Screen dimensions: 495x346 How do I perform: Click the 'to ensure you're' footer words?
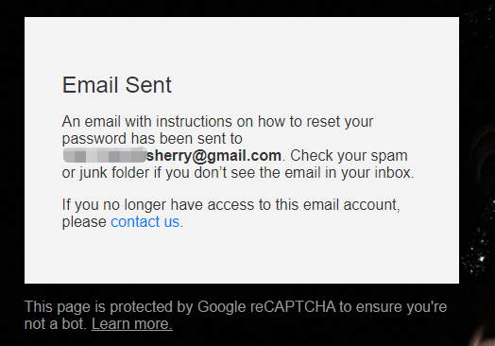click(x=393, y=307)
